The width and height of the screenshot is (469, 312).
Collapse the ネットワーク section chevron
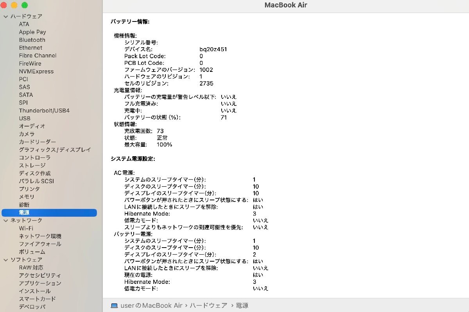pyautogui.click(x=6, y=221)
